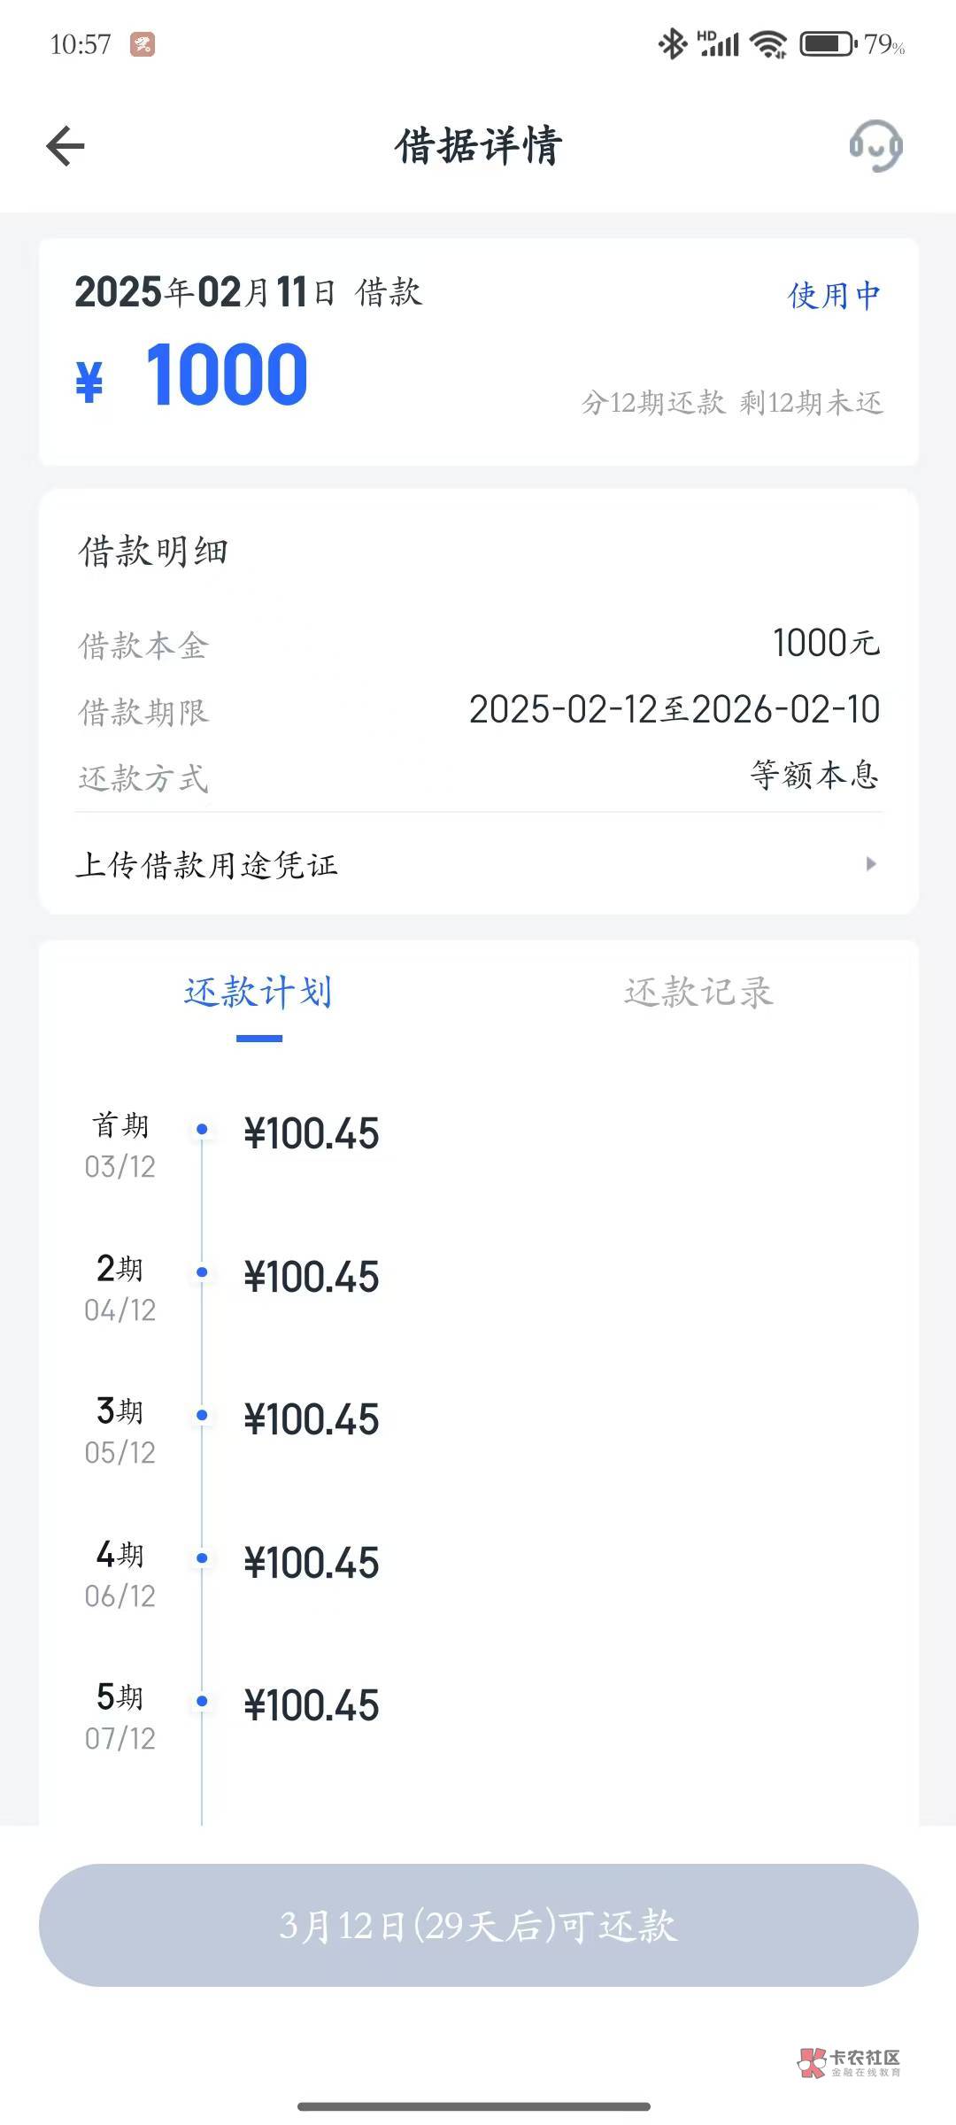This screenshot has width=956, height=2125.
Task: Select the 2期 04/12 timeline dot
Action: (202, 1272)
